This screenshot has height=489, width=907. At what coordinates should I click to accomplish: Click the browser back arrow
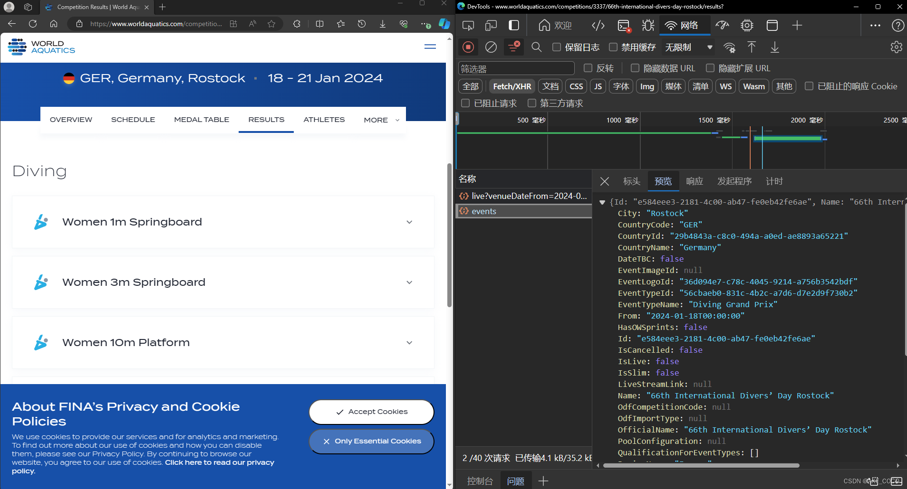tap(12, 24)
